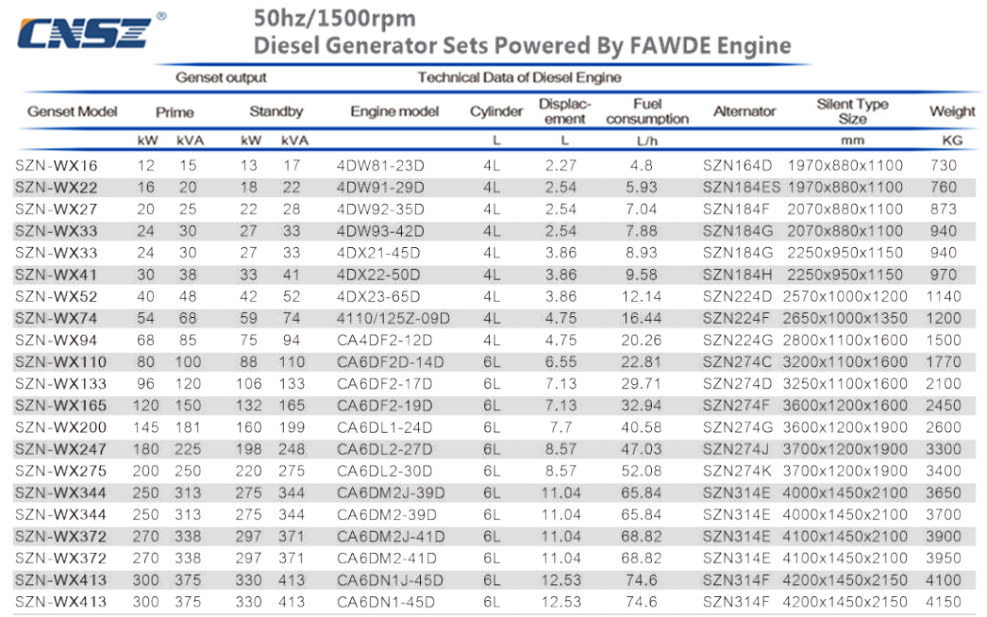Click the "L/h" unit label
Screen dimensions: 987x617
(646, 141)
